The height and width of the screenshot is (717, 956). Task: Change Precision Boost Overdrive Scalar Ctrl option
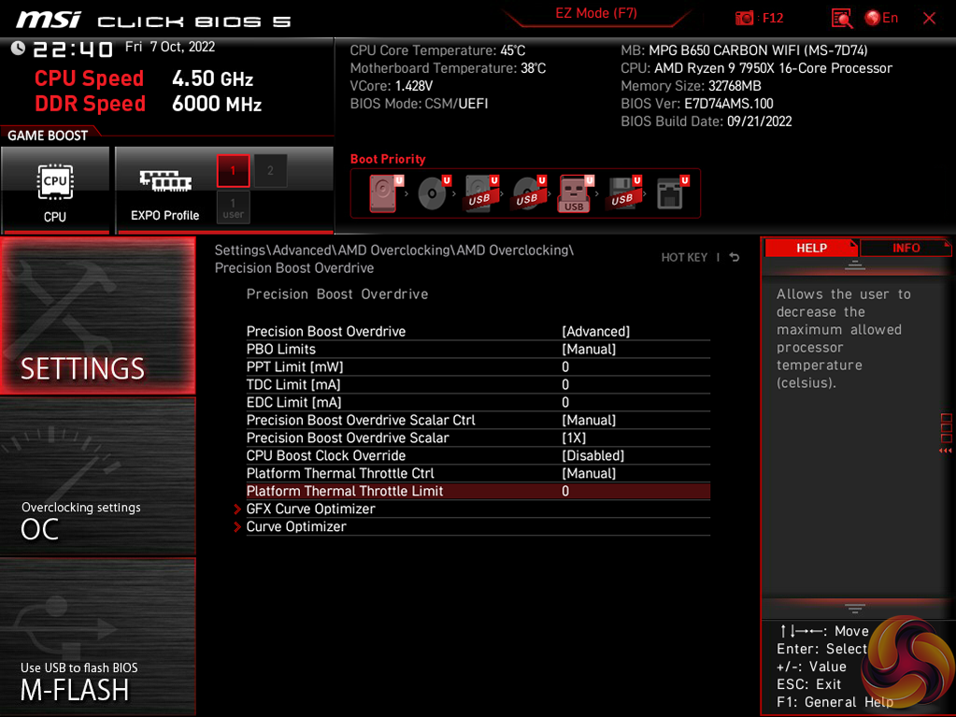[478, 420]
